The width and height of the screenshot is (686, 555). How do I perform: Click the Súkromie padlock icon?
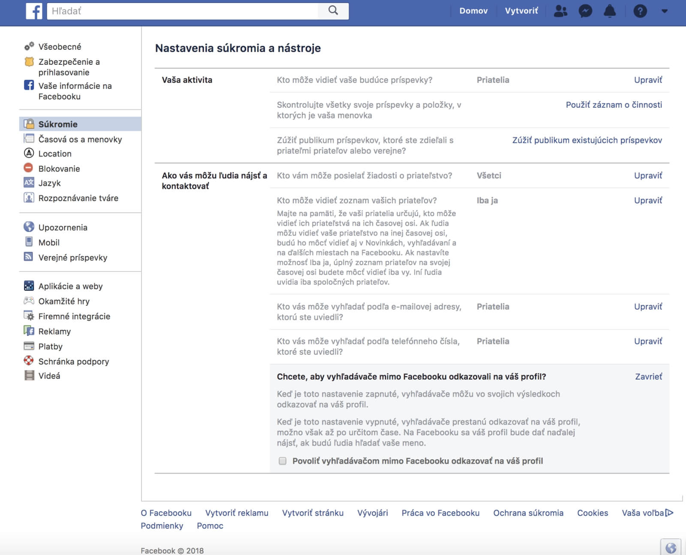pos(29,124)
